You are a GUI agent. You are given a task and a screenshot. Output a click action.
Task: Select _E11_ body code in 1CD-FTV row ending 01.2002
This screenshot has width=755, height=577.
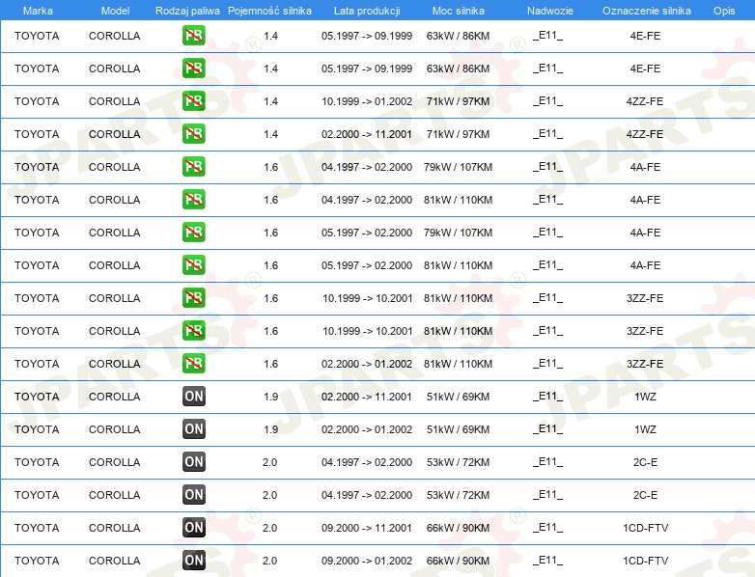pyautogui.click(x=548, y=561)
